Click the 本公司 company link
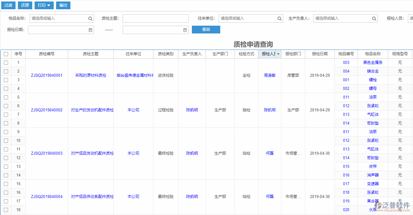 pos(133,110)
